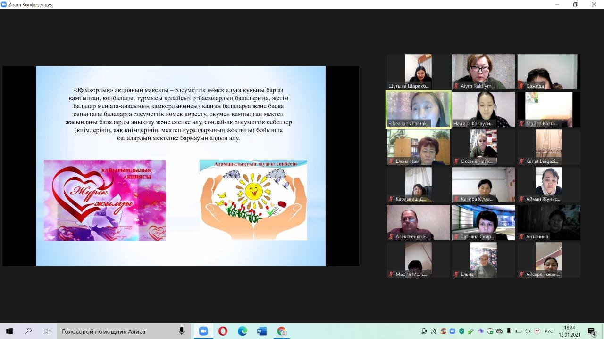Screen dimensions: 604x339
Task: Open Chrome with profile from the taskbar
Action: pos(281,331)
